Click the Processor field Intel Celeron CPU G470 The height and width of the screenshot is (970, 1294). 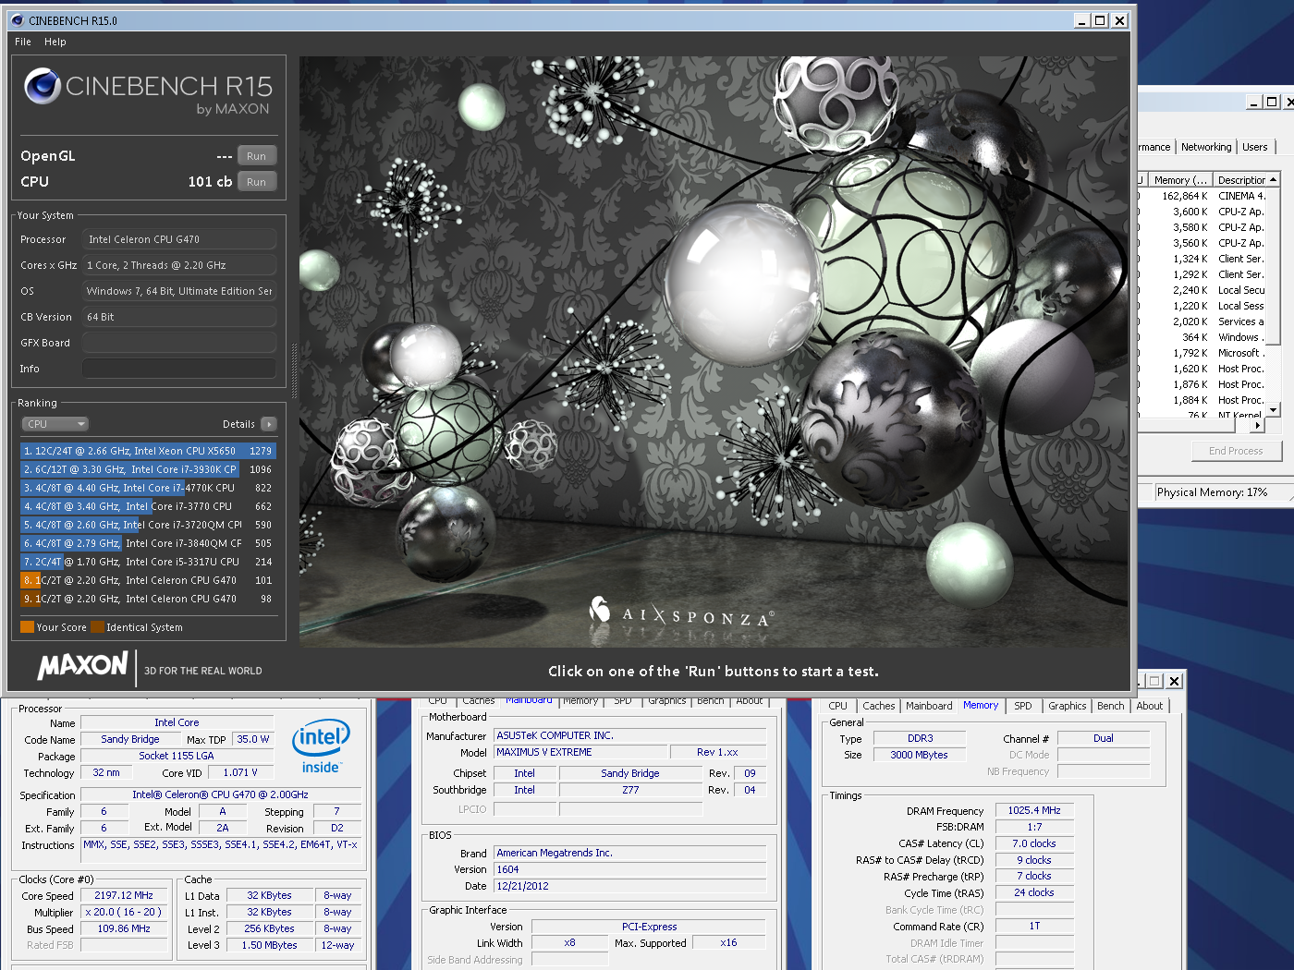[x=179, y=239]
